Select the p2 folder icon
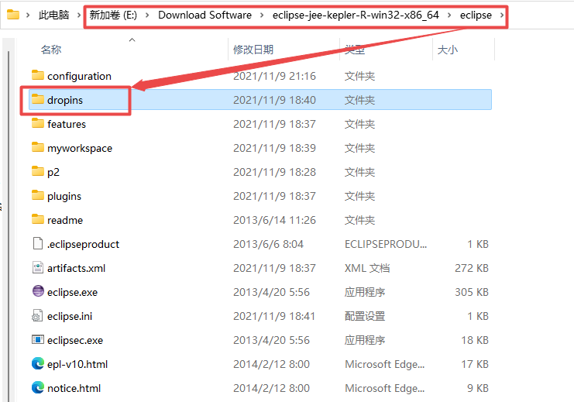 click(x=38, y=171)
